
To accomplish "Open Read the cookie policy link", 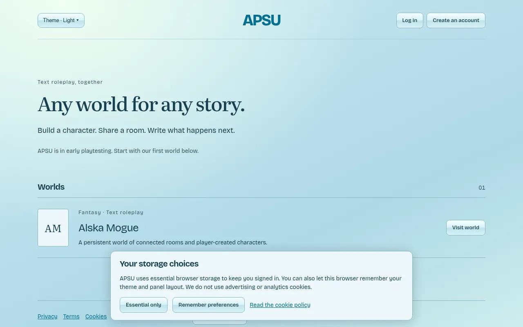I will 280,305.
